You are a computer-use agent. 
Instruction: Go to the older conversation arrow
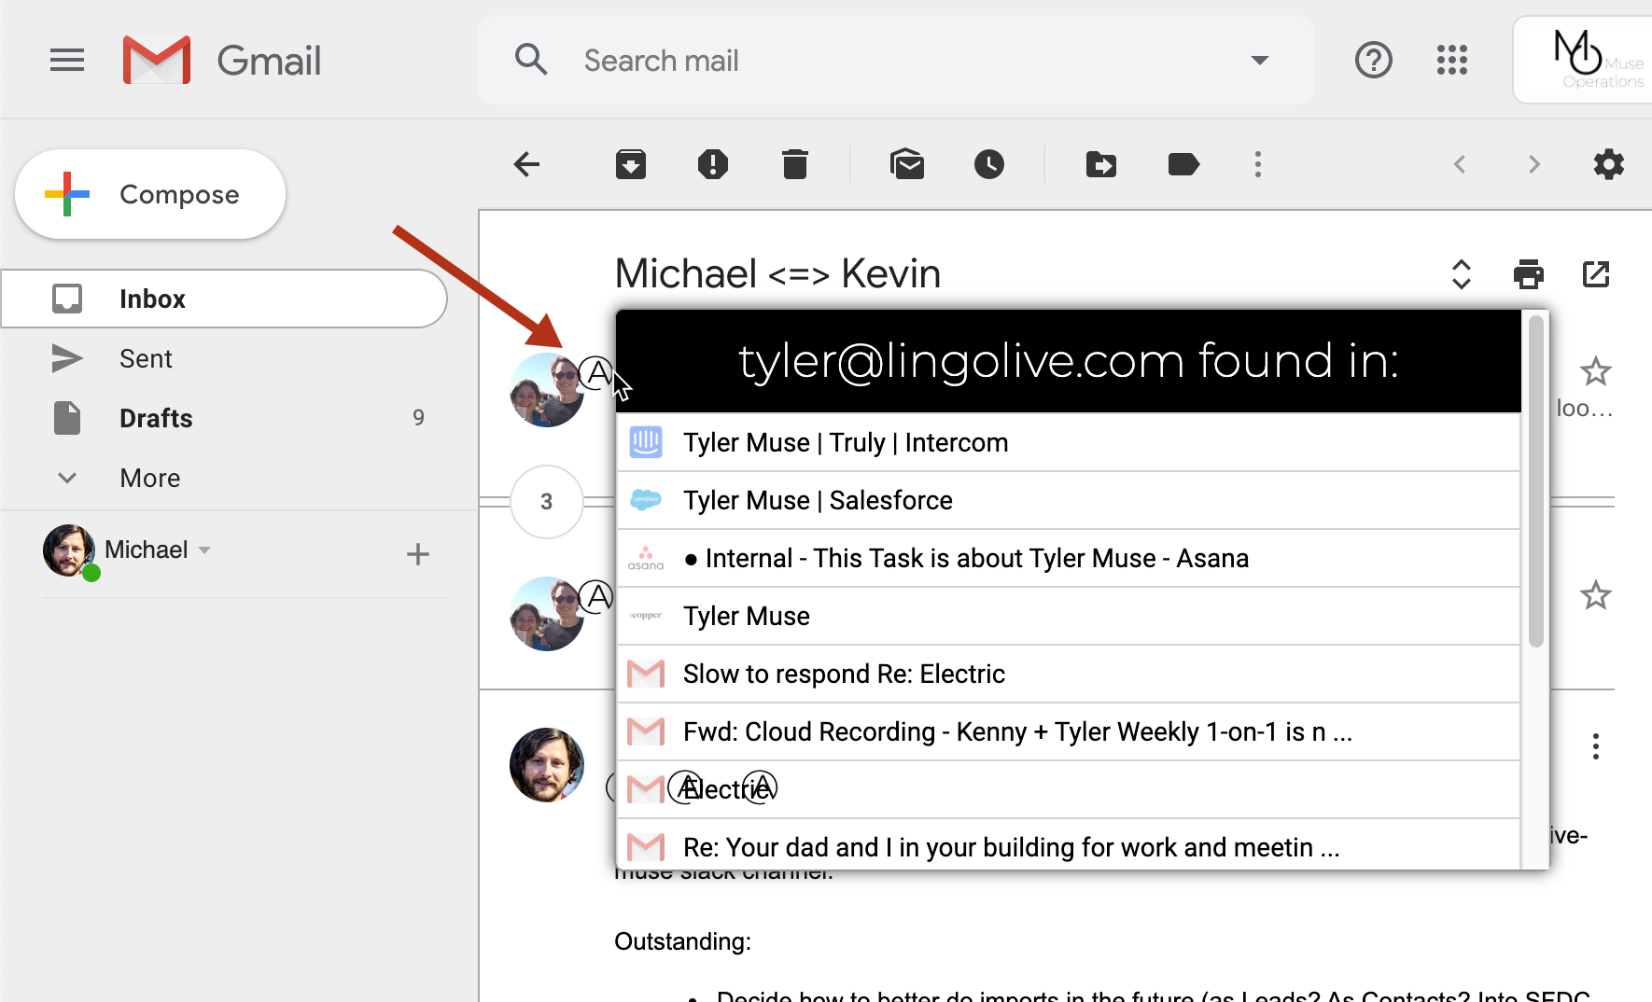click(1534, 165)
